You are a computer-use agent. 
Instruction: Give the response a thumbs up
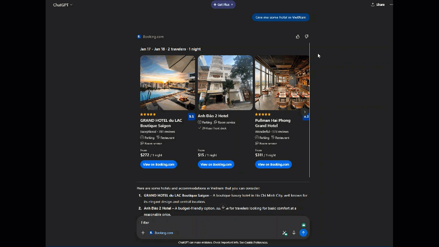(x=298, y=37)
